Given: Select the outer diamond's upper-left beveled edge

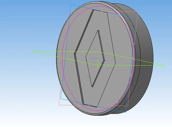Looking at the screenshot, I should tap(84, 32).
